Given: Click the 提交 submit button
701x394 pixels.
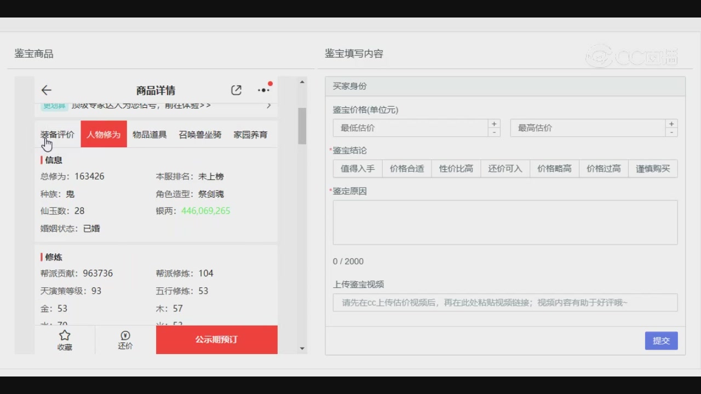Looking at the screenshot, I should click(x=661, y=340).
